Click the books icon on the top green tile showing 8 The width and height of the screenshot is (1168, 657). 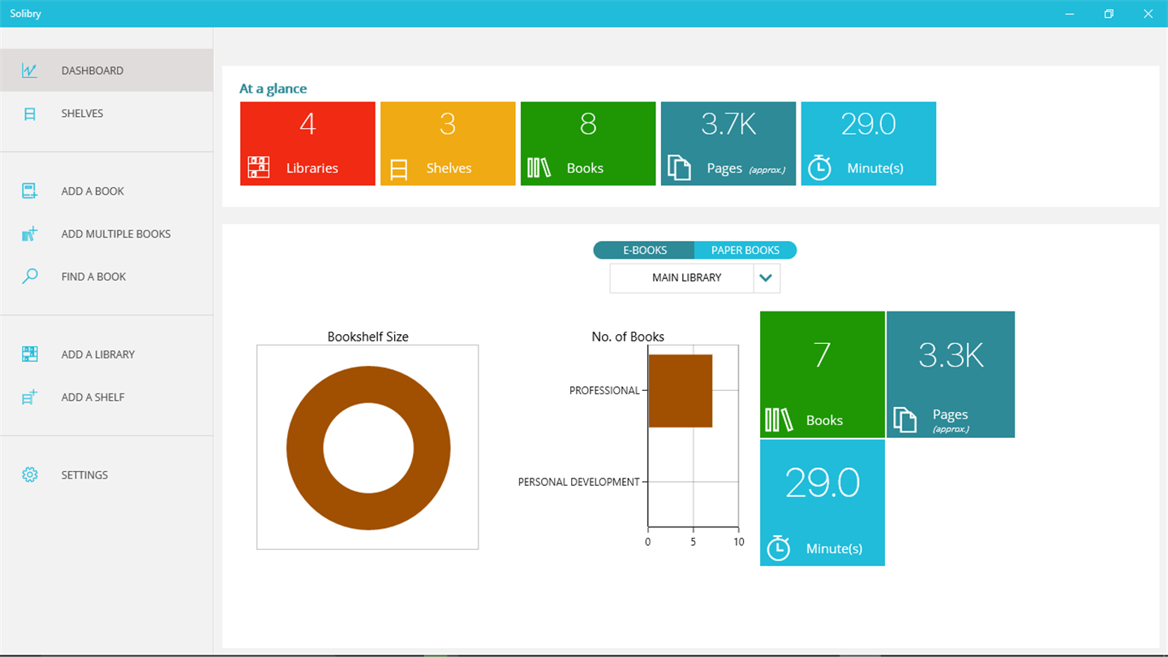539,168
